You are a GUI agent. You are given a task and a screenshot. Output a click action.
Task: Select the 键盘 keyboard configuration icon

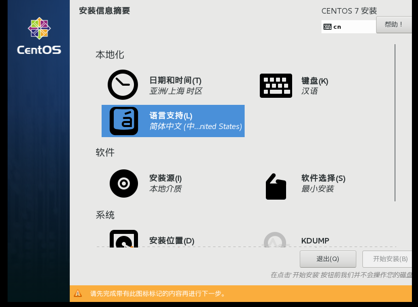pos(275,85)
